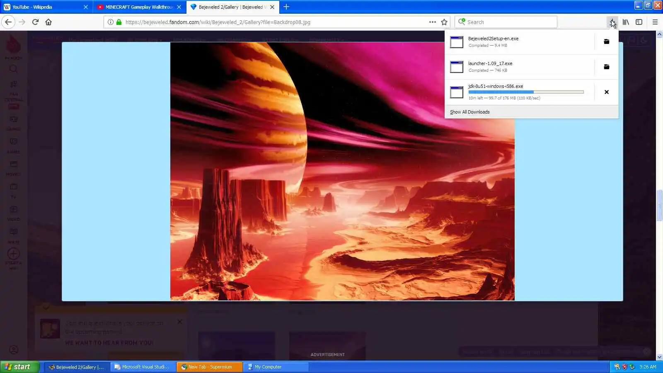The image size is (663, 373).
Task: Click the Fandom flame logo
Action: tap(14, 45)
